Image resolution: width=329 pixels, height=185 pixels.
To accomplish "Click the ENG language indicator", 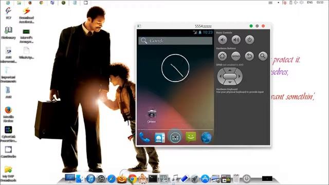I will [309, 3].
